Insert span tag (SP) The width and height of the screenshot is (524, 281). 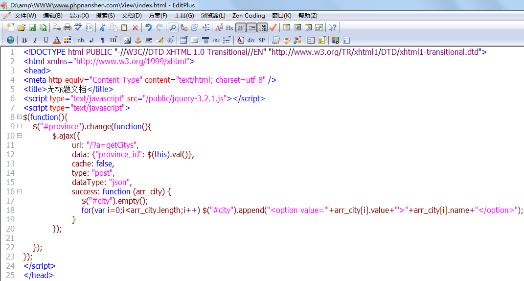click(x=262, y=40)
